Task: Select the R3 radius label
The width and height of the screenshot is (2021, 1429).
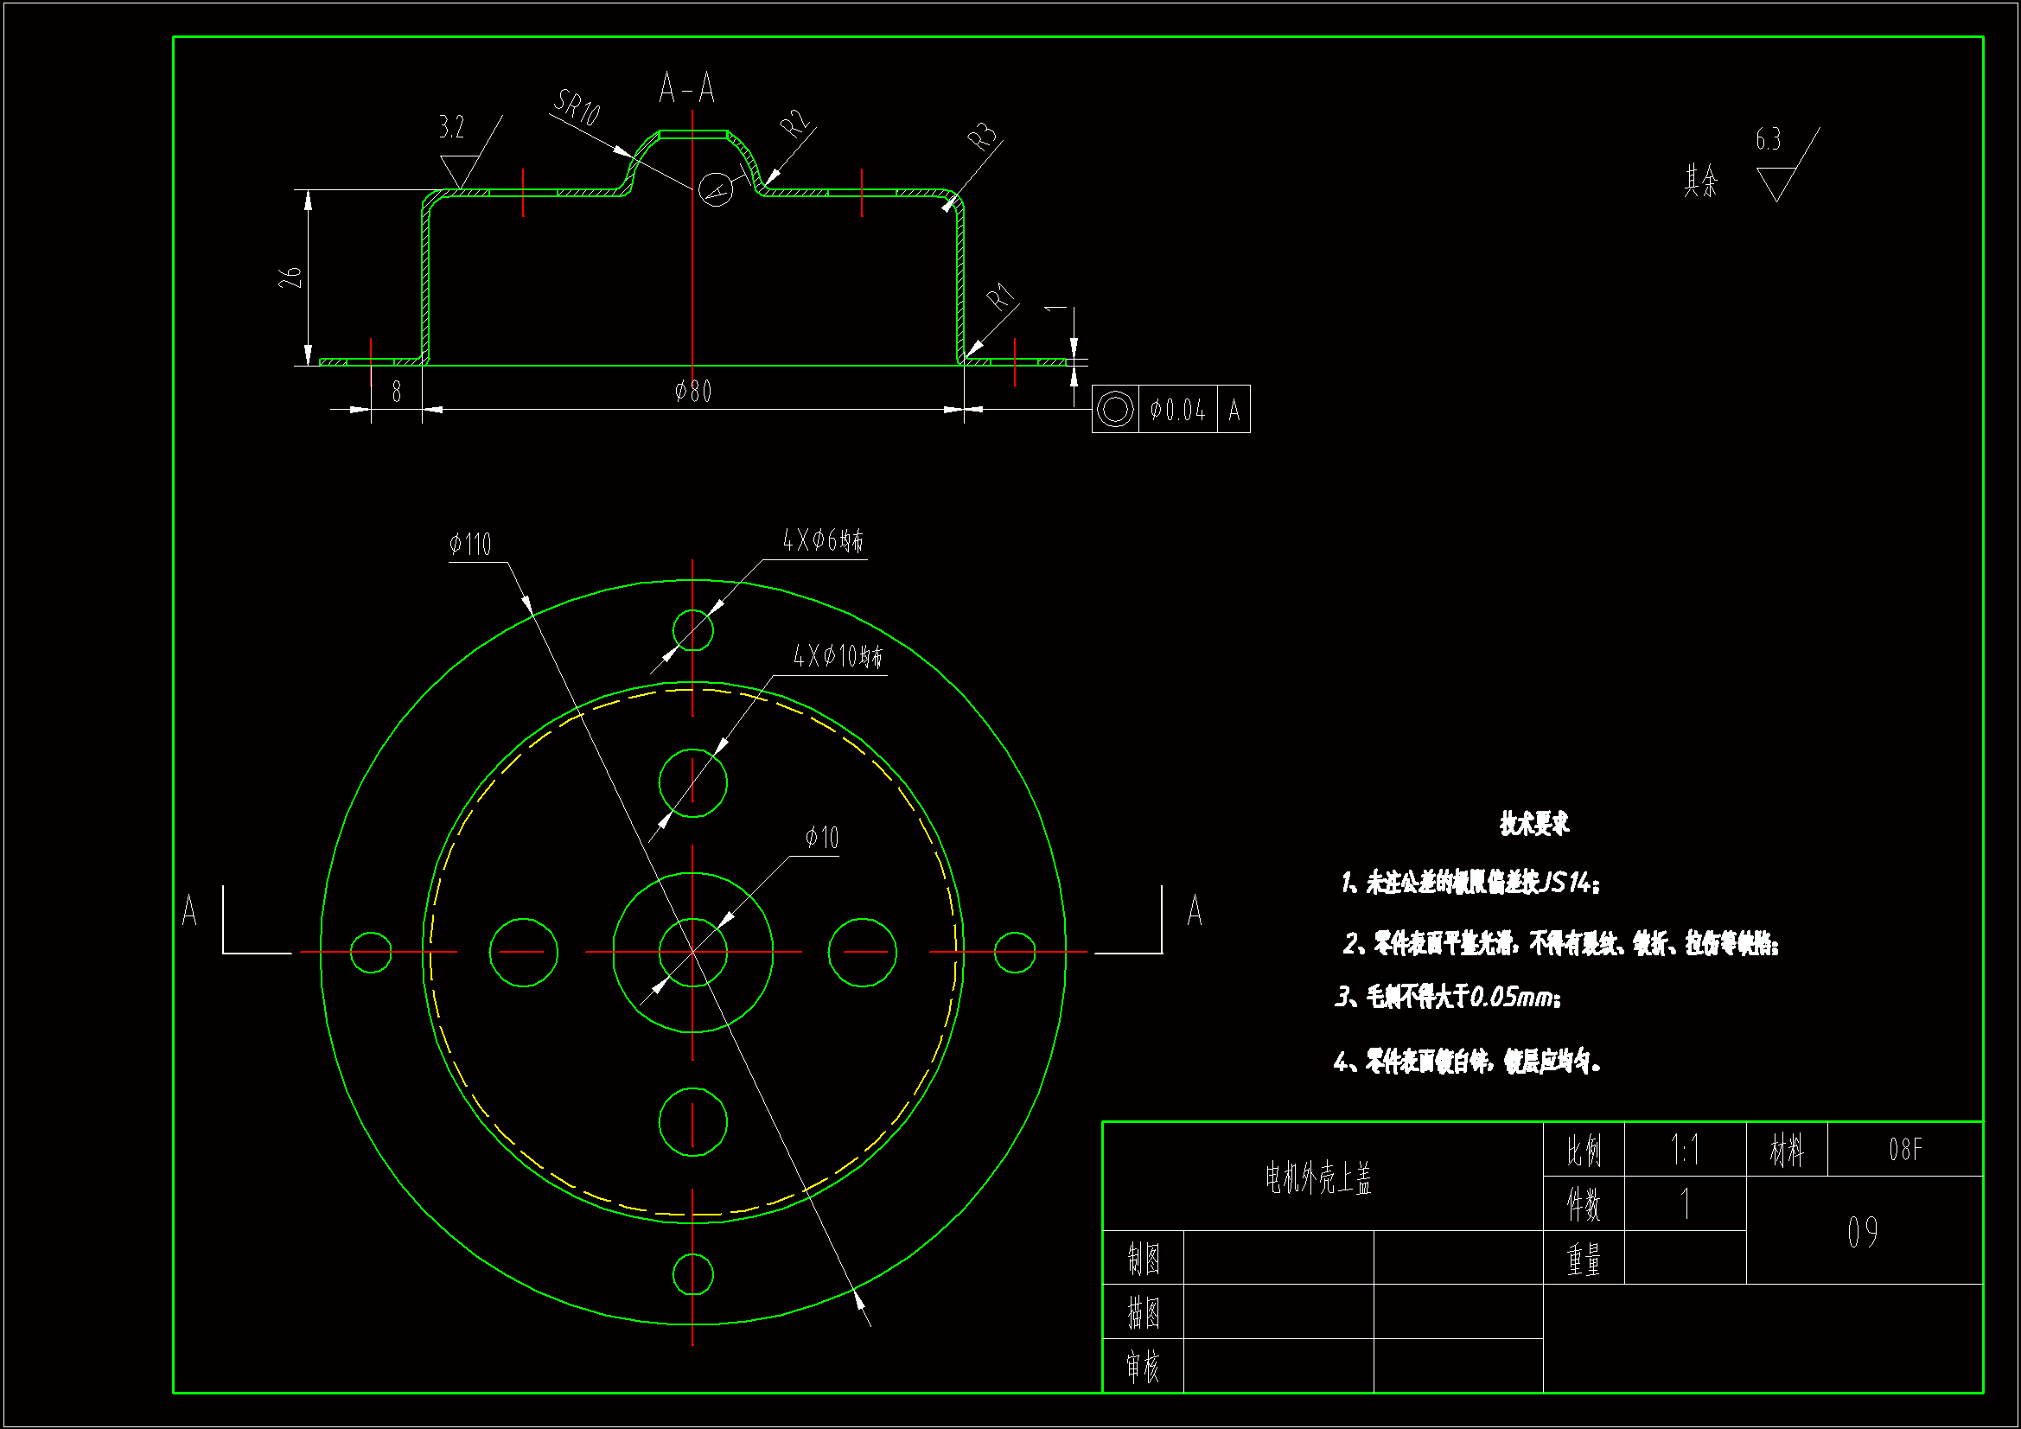Action: coord(981,136)
